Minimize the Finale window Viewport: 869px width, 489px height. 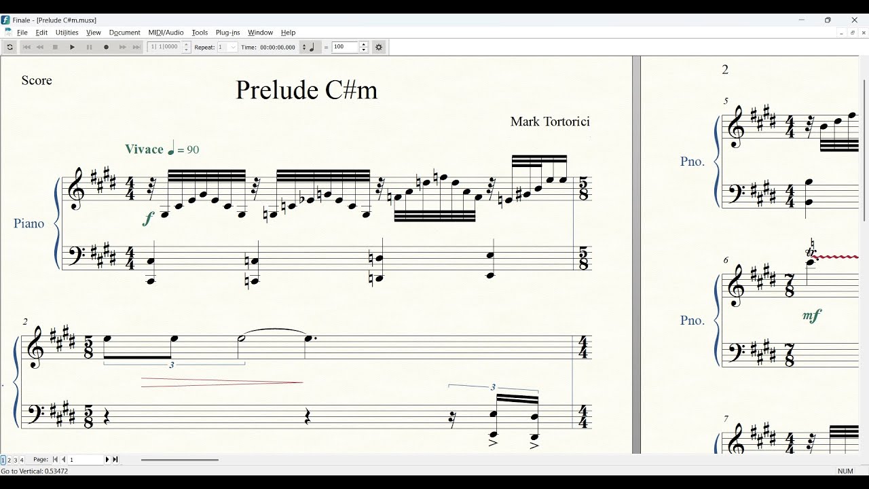(x=802, y=20)
